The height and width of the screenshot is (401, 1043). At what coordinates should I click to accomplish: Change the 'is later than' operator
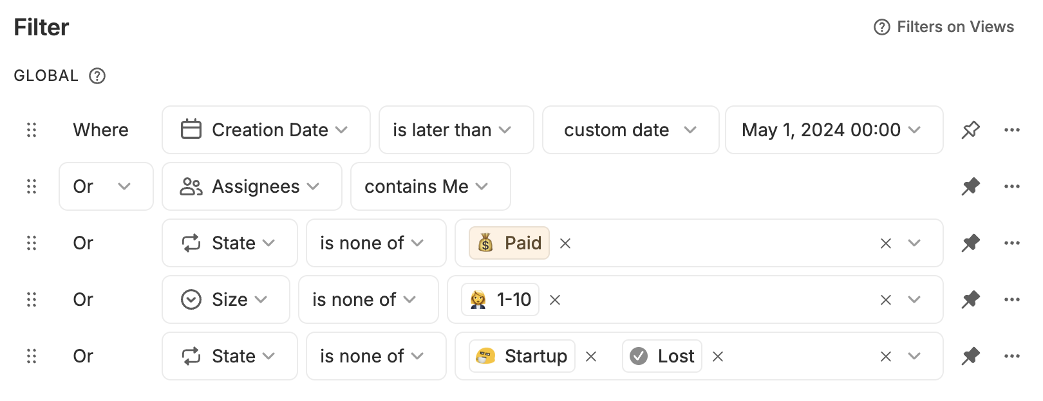coord(456,130)
